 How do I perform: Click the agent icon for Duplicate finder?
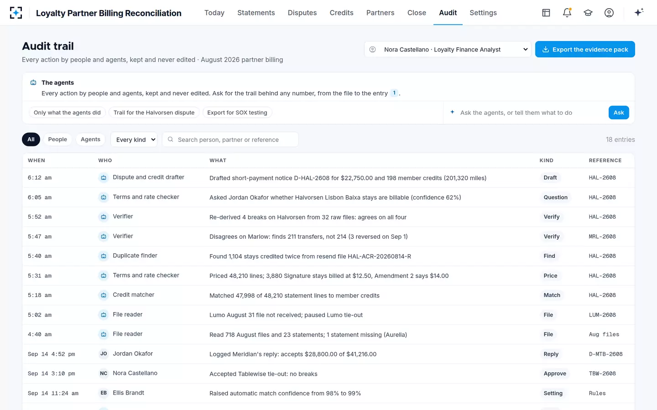tap(104, 256)
